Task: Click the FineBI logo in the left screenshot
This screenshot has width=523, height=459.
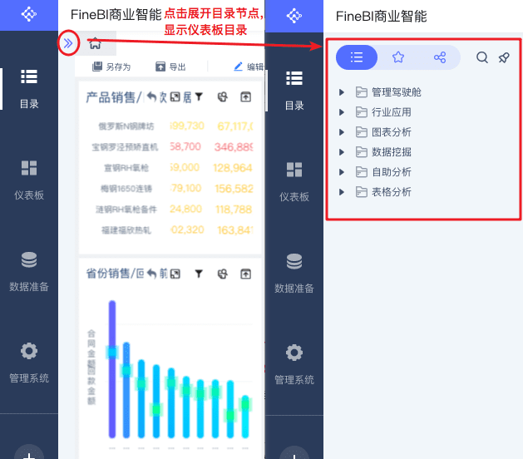Action: tap(29, 14)
